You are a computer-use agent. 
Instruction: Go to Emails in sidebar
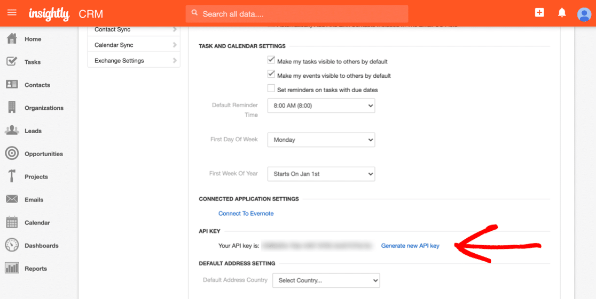click(x=34, y=199)
